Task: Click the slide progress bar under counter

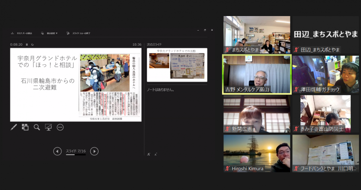Action: click(x=76, y=155)
